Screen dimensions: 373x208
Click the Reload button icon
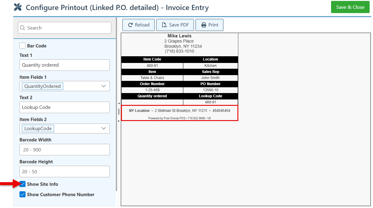coord(130,25)
